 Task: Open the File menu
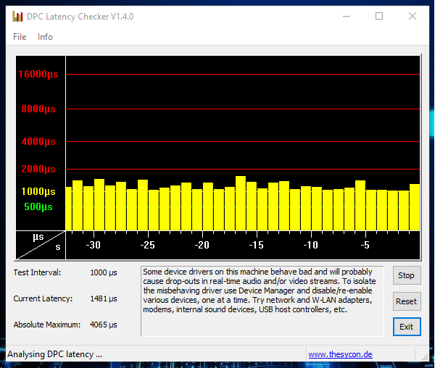pyautogui.click(x=20, y=37)
